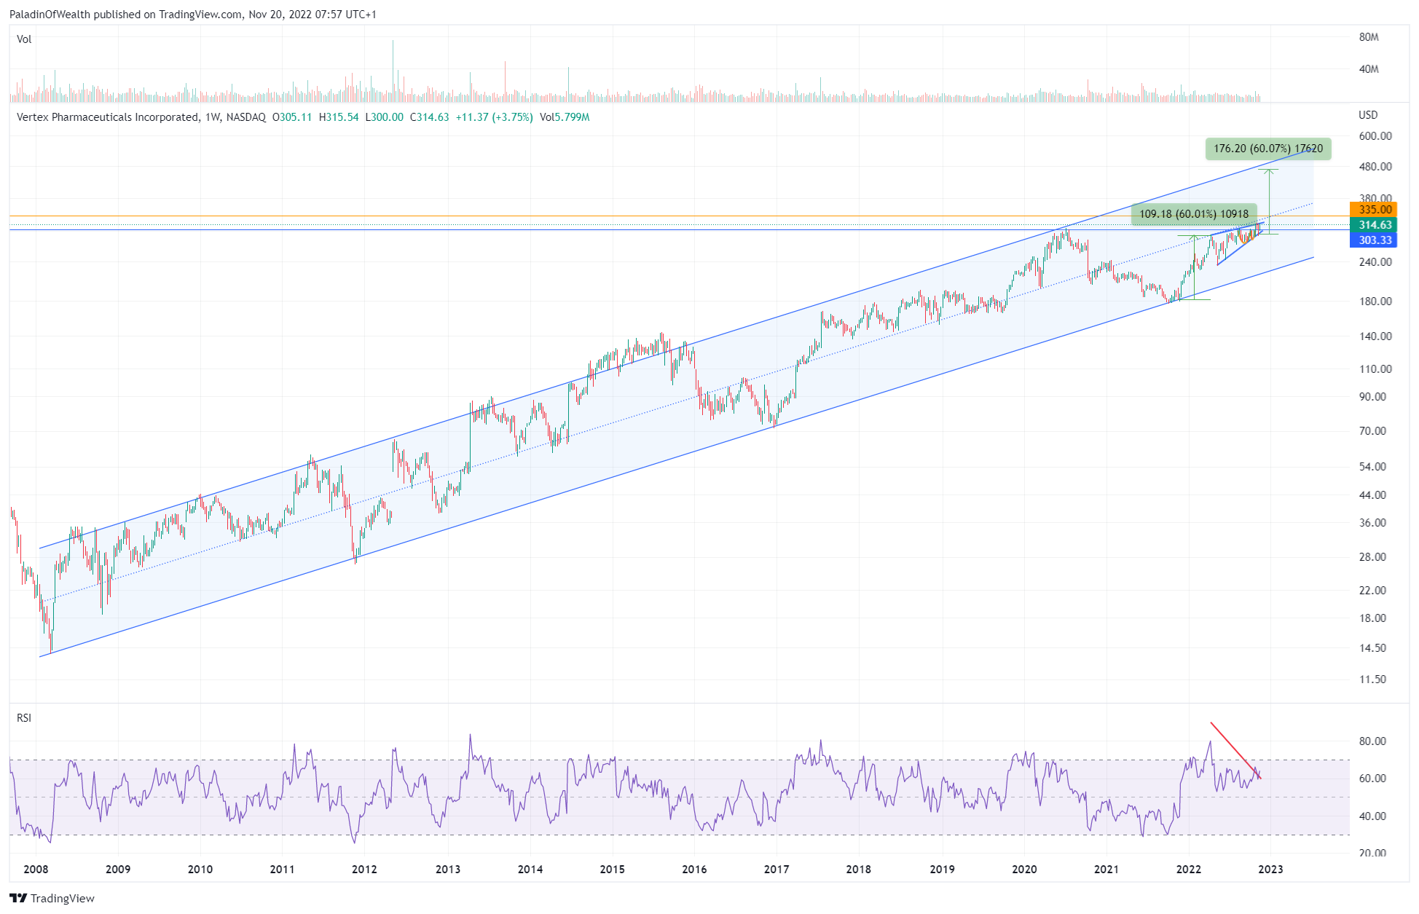
Task: Click the 480.00 price axis value
Action: pyautogui.click(x=1375, y=167)
